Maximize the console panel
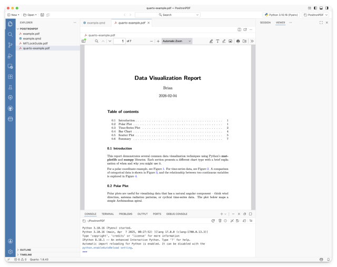This screenshot has width=337, height=267. coord(251,214)
